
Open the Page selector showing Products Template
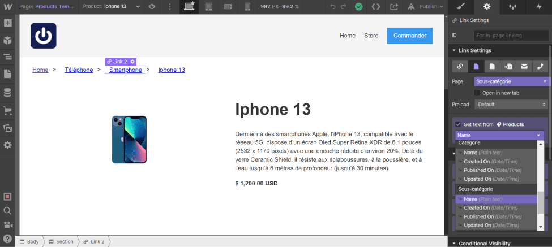pyautogui.click(x=46, y=6)
